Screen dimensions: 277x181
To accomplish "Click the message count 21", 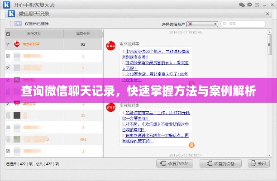I will click(83, 115).
